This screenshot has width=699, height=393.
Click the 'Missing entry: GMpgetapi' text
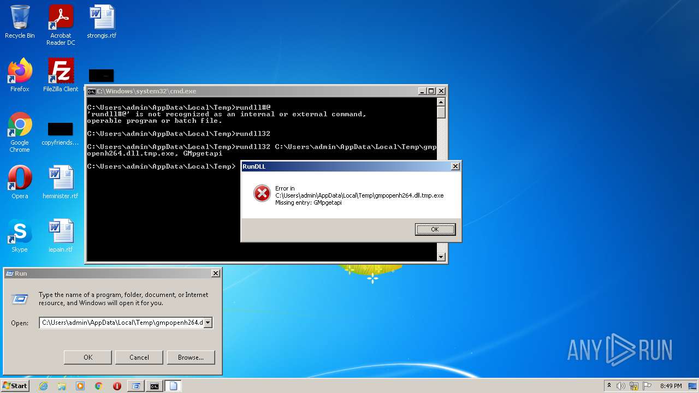tap(309, 203)
